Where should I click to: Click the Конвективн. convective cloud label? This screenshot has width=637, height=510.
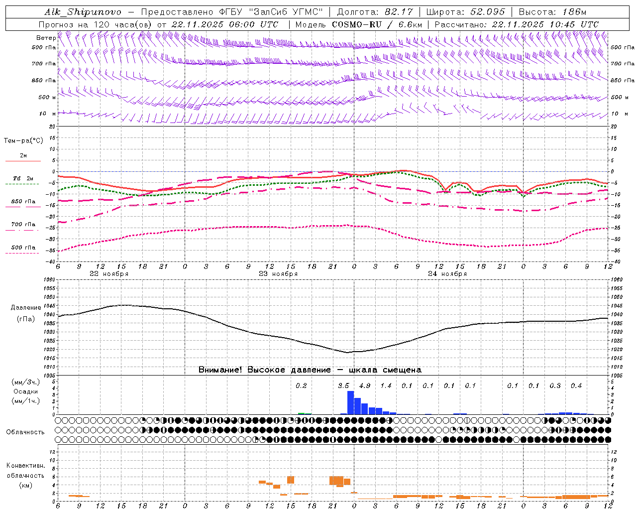(x=25, y=466)
